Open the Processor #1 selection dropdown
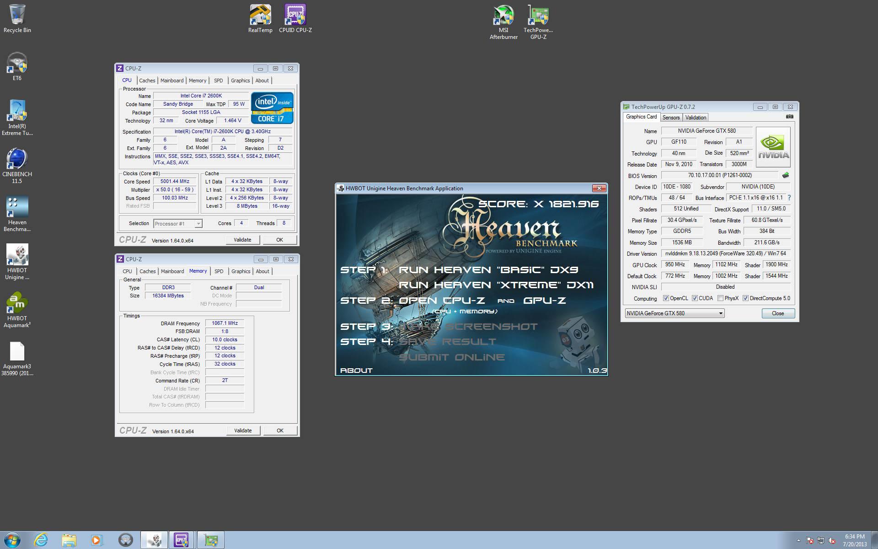Viewport: 878px width, 549px height. 177,223
